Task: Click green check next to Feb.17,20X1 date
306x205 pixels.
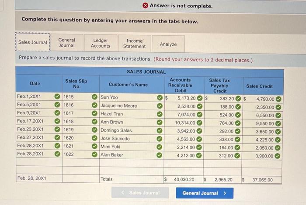Action: (x=57, y=121)
